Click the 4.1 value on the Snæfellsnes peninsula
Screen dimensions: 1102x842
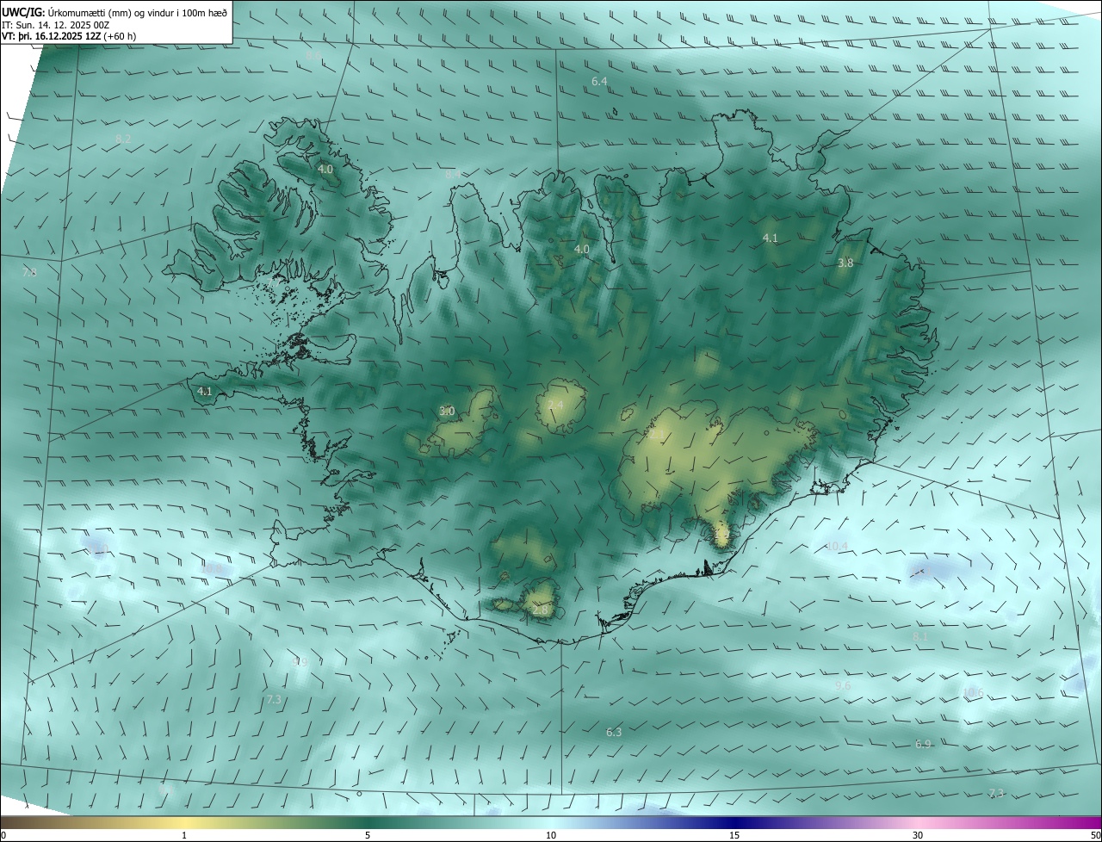click(204, 391)
